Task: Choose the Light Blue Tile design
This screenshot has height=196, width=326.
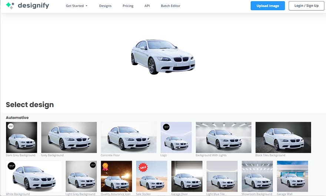Action: 222,176
